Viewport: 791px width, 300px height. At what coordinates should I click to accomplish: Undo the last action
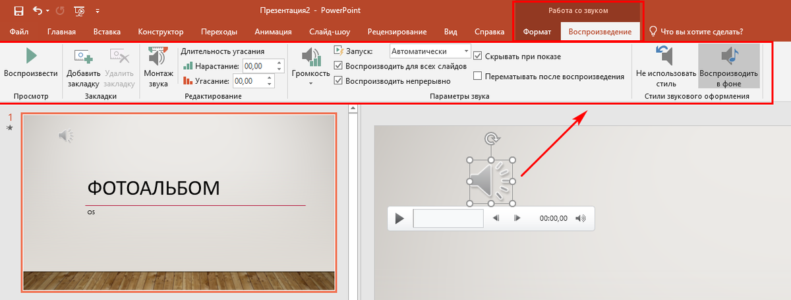click(36, 11)
